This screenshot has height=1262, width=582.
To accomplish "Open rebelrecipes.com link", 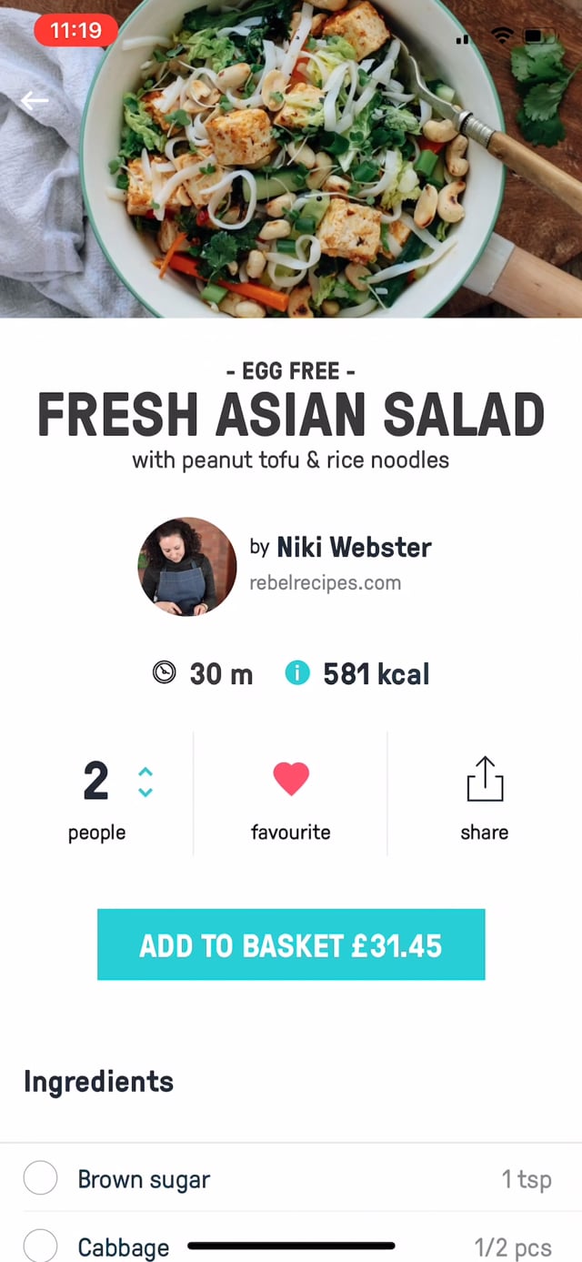I will point(325,583).
